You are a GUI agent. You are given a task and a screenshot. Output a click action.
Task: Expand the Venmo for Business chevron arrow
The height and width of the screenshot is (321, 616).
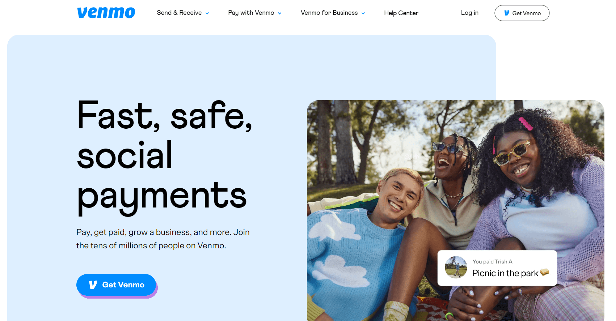coord(363,13)
